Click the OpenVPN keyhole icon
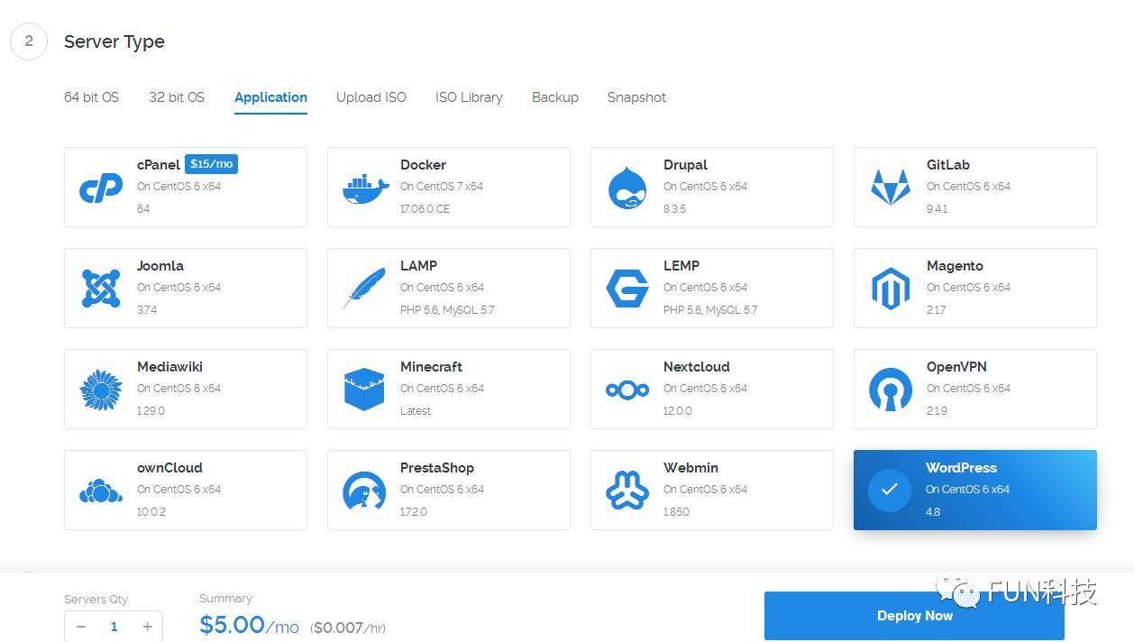 point(891,390)
